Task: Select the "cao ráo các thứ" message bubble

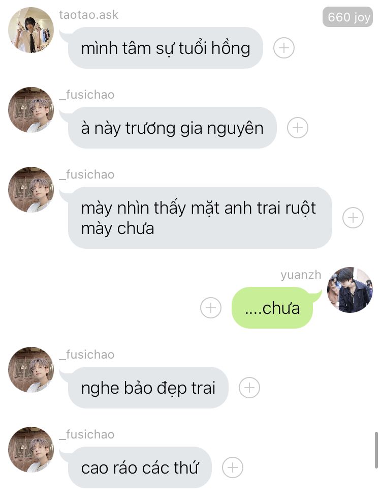Action: pyautogui.click(x=140, y=467)
